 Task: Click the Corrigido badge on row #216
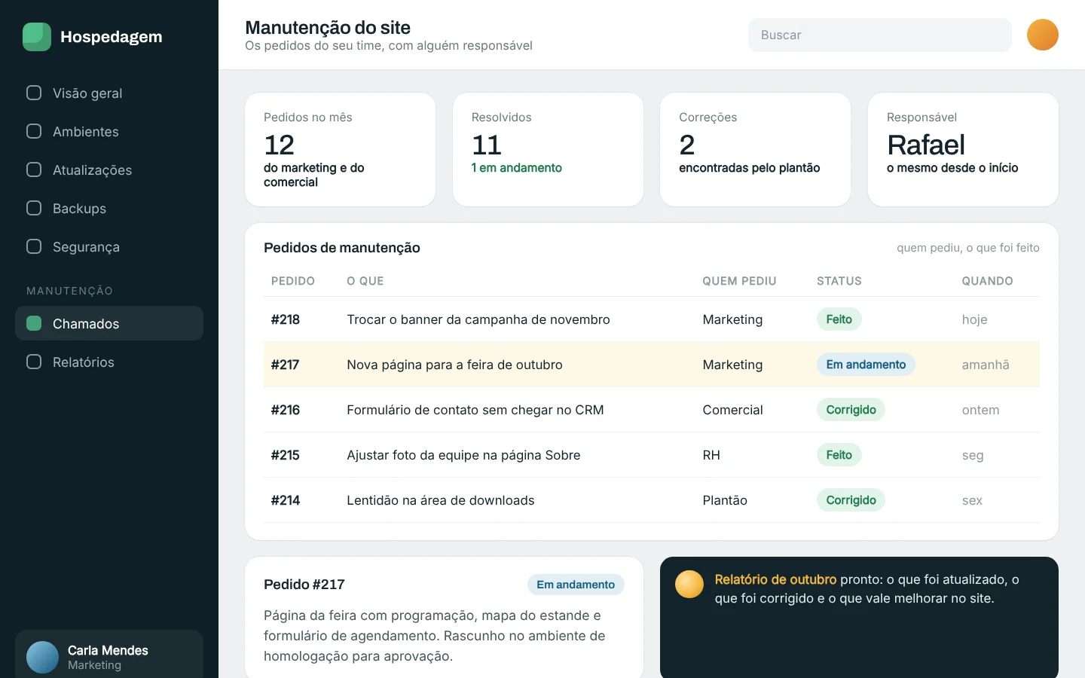pos(851,410)
